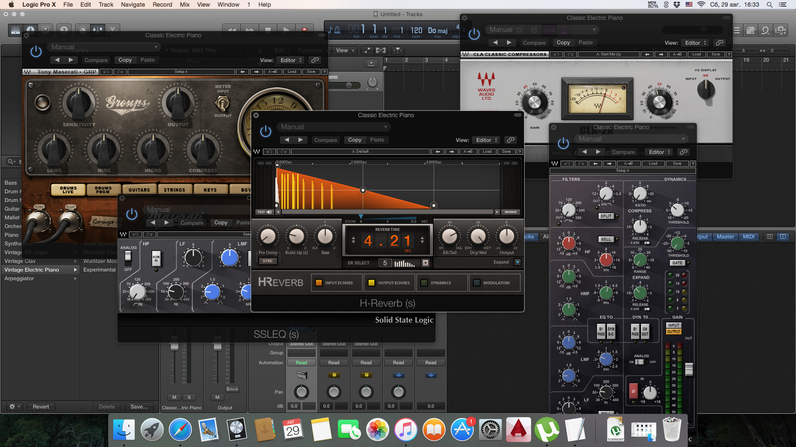The width and height of the screenshot is (796, 447).
Task: Toggle MODULATION section in H-Reverb
Action: [477, 283]
